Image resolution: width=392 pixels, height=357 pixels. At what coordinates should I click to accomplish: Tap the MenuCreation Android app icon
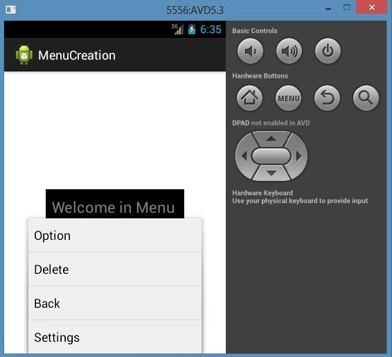pos(24,55)
